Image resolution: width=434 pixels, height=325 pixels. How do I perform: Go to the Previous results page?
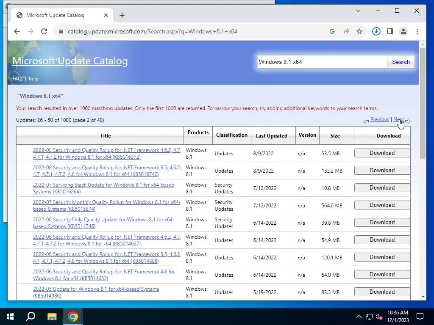[x=379, y=119]
